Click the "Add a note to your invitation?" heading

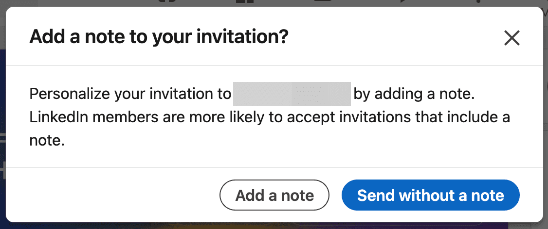coord(159,37)
